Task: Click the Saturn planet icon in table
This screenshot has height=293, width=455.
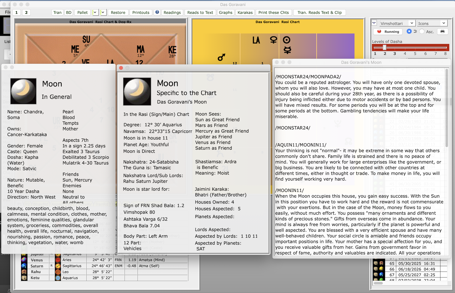Action: [24, 266]
